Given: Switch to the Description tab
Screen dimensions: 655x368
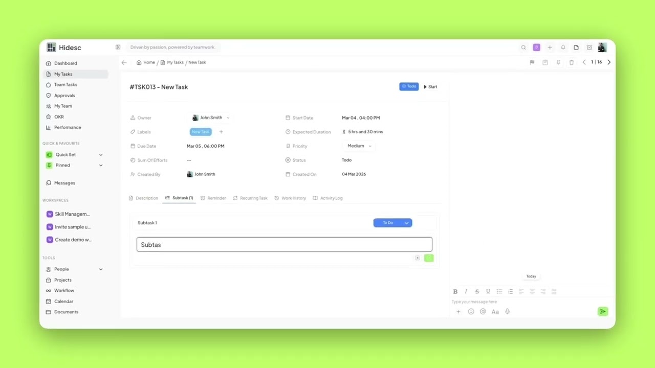Looking at the screenshot, I should coord(143,198).
